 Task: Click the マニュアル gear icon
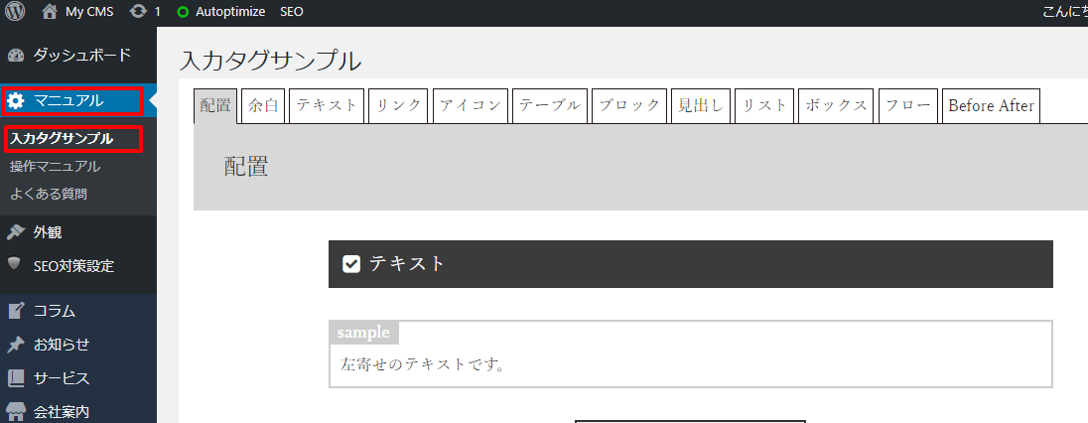[x=16, y=101]
